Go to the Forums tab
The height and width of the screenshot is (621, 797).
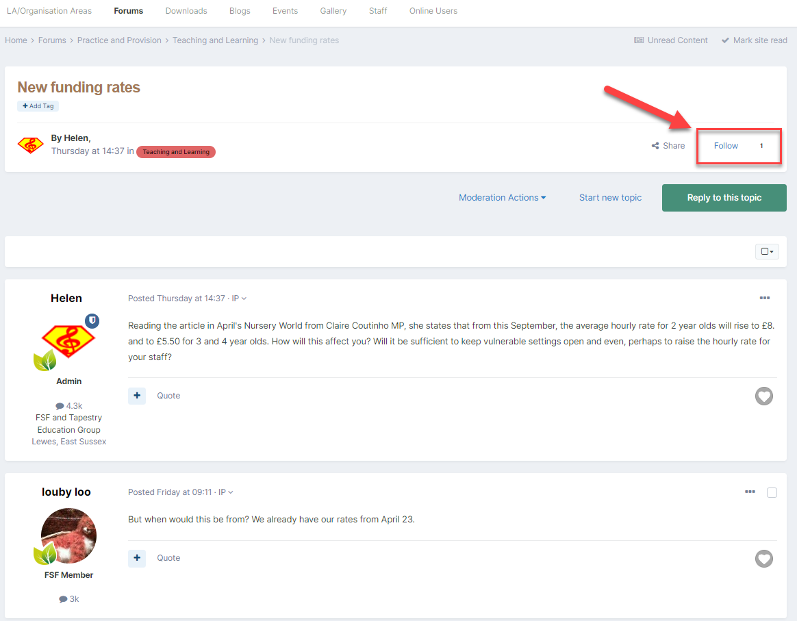129,11
